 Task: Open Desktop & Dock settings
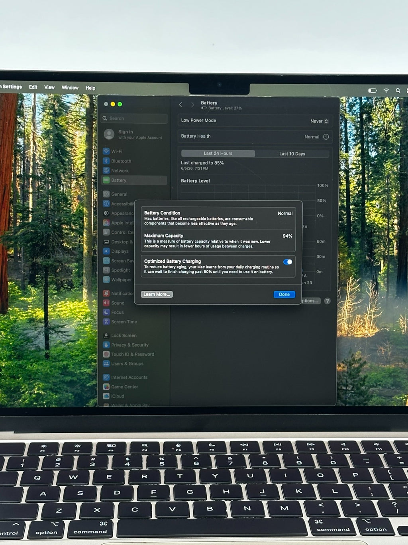(x=118, y=242)
